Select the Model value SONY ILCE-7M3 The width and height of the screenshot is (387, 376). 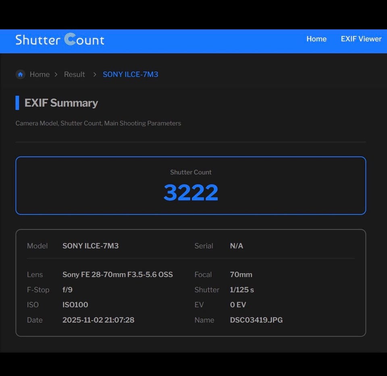[90, 246]
